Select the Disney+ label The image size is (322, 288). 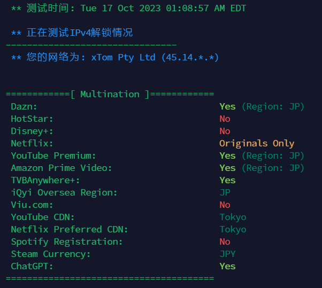(32, 131)
